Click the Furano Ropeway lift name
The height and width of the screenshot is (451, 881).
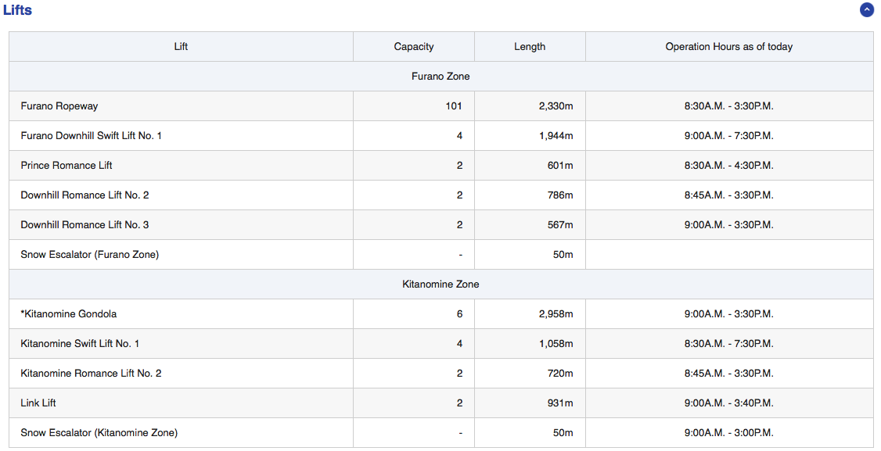tap(59, 106)
